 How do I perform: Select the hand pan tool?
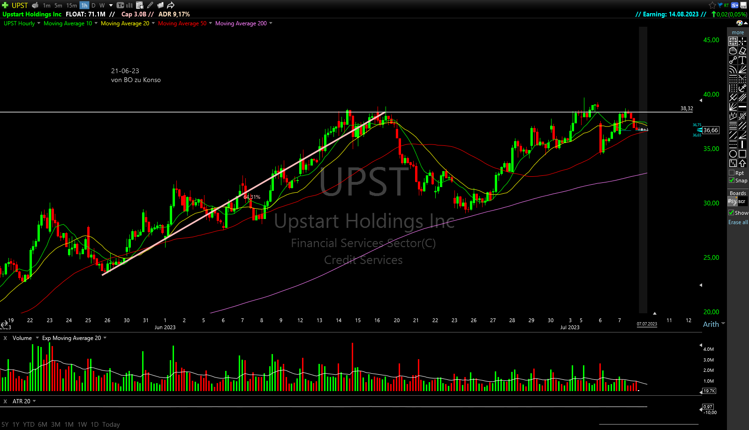(x=733, y=51)
